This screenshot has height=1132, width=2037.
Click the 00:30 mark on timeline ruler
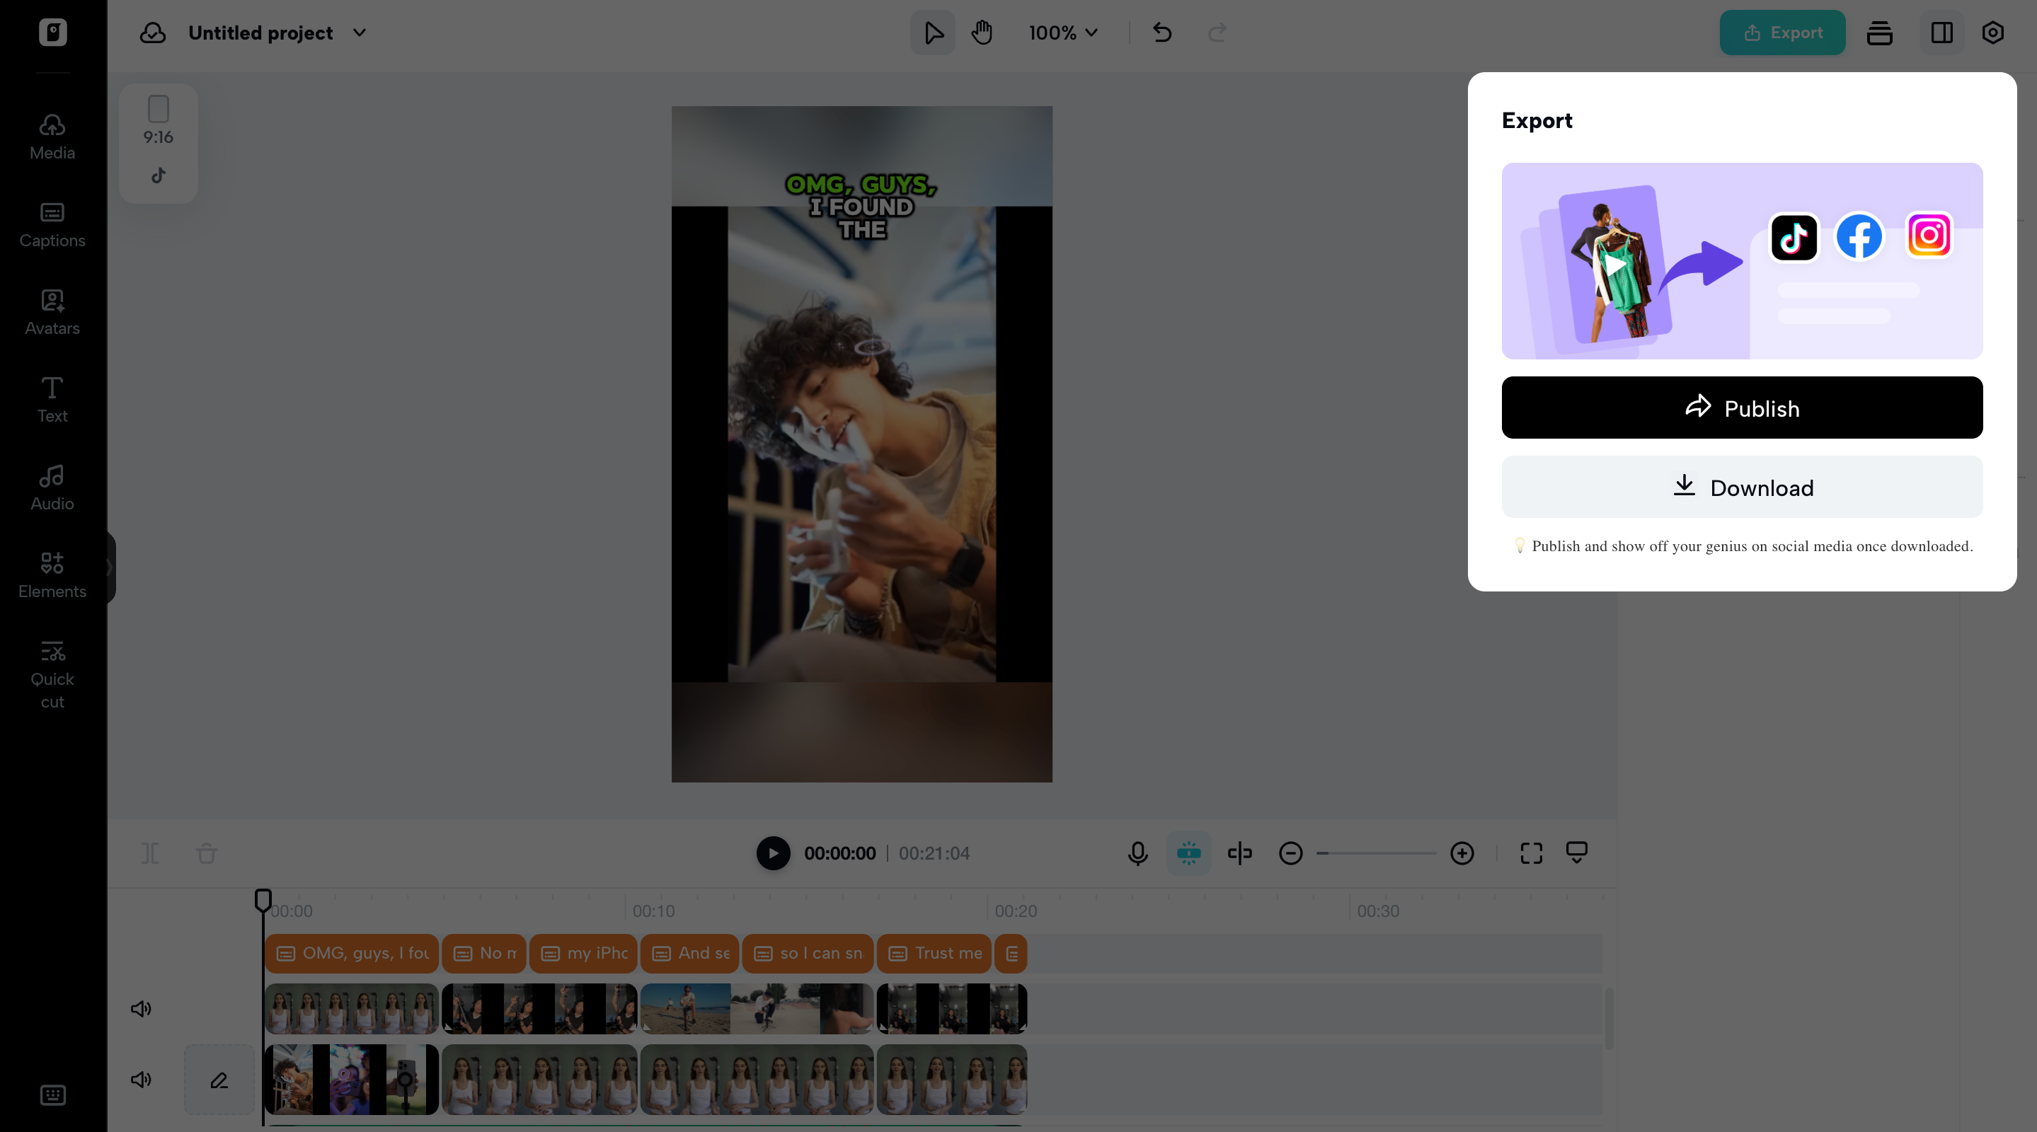click(x=1378, y=911)
